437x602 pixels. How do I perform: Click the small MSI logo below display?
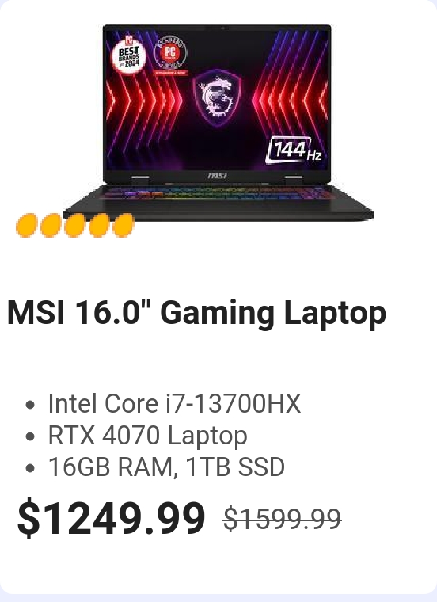click(217, 176)
